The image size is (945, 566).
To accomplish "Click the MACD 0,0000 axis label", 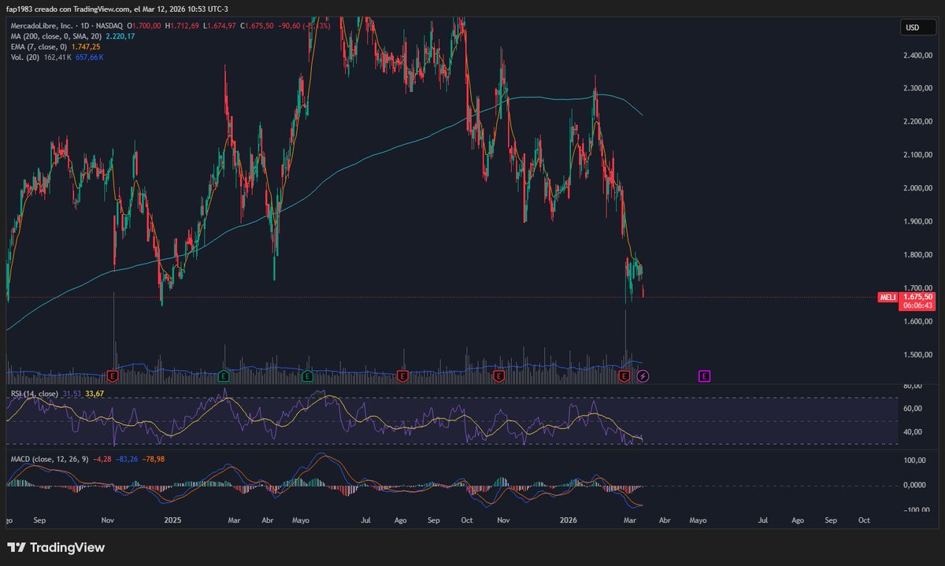I will (914, 485).
